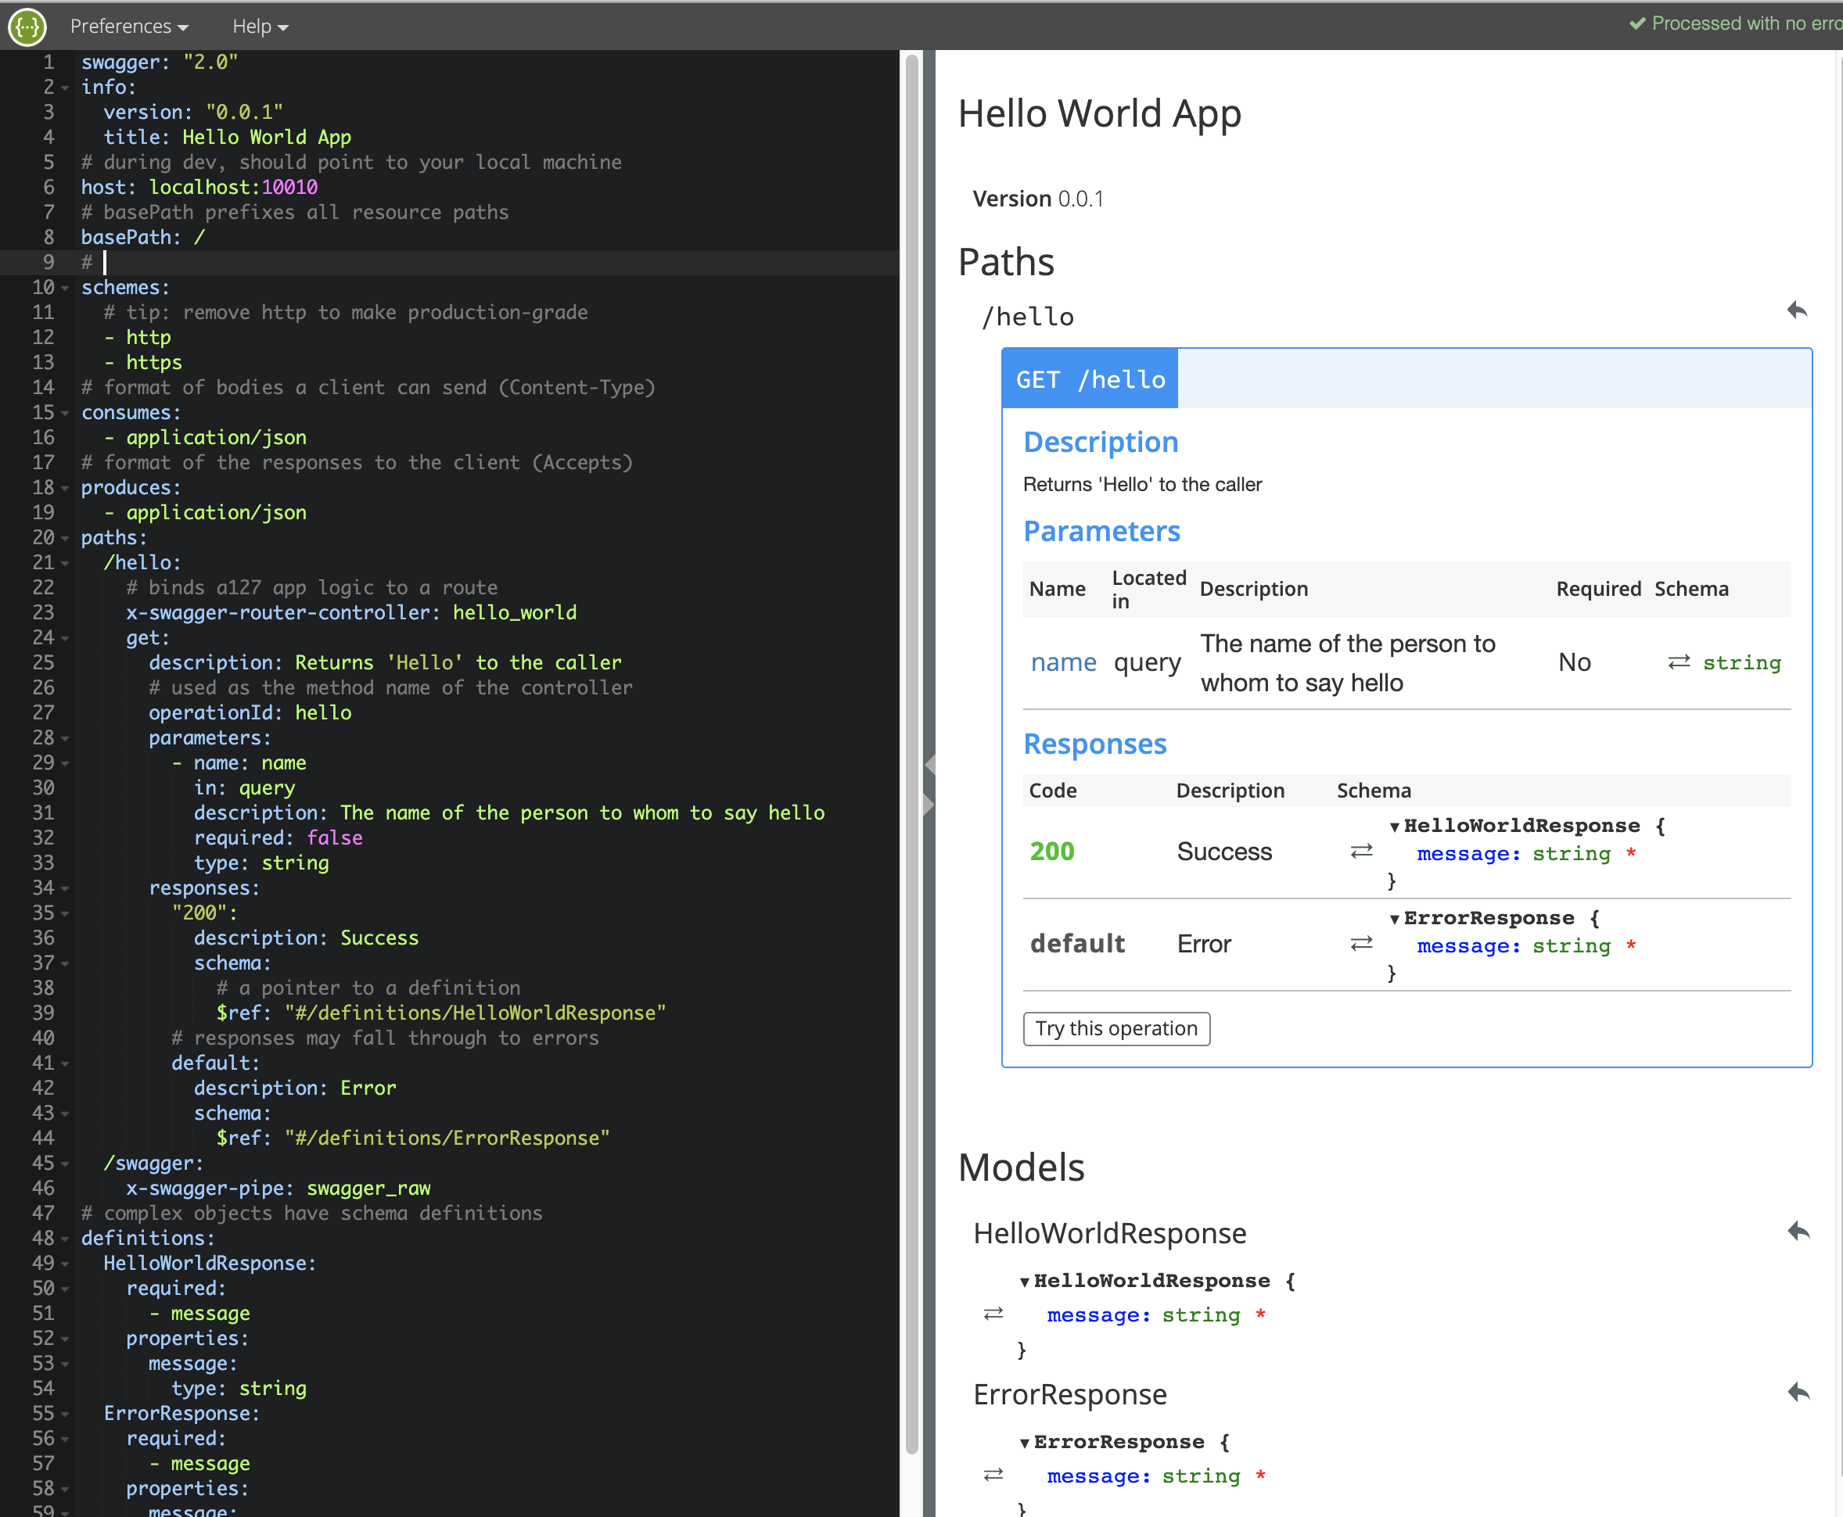Toggle schema view icon for 200 response
Screen dimensions: 1843x1517
[x=1361, y=851]
